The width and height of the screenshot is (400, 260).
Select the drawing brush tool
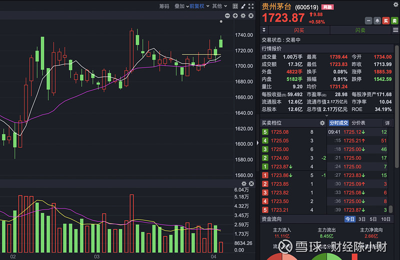[243, 6]
